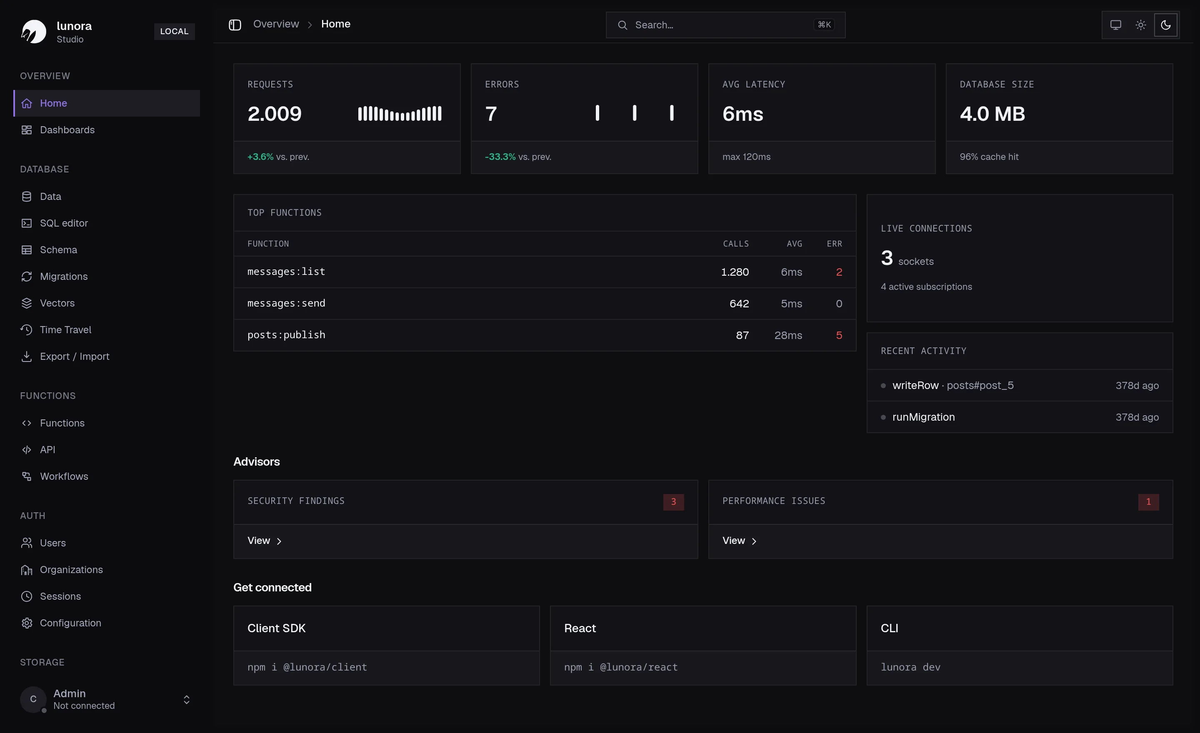
Task: Navigate to the Sessions page
Action: [107, 596]
